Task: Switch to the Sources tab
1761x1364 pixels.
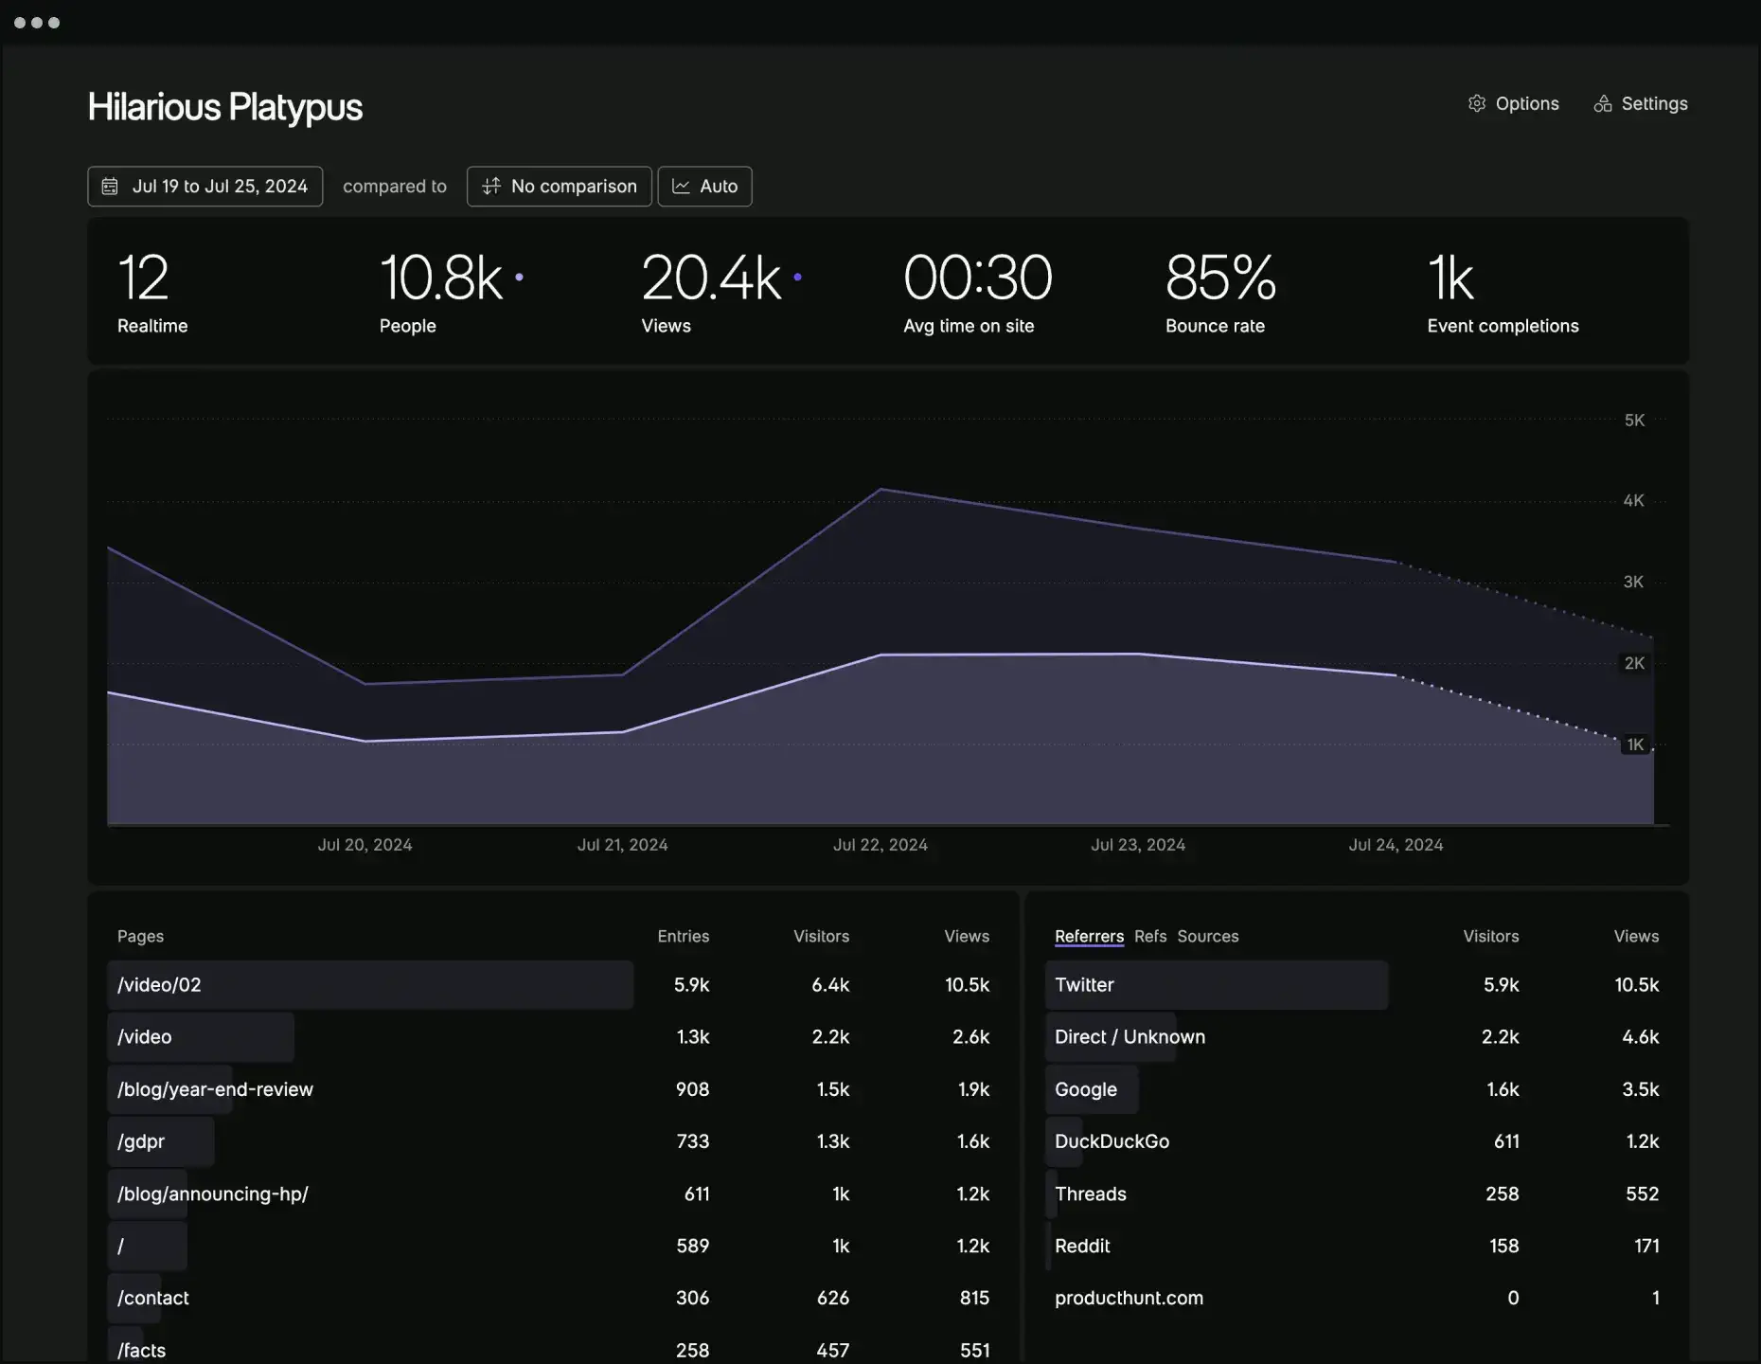Action: (1208, 936)
